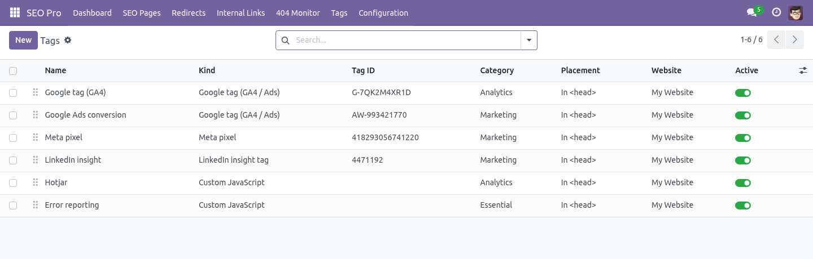The width and height of the screenshot is (813, 259).
Task: Grab the drag handle of Google tag (GA4) row
Action: click(x=35, y=92)
